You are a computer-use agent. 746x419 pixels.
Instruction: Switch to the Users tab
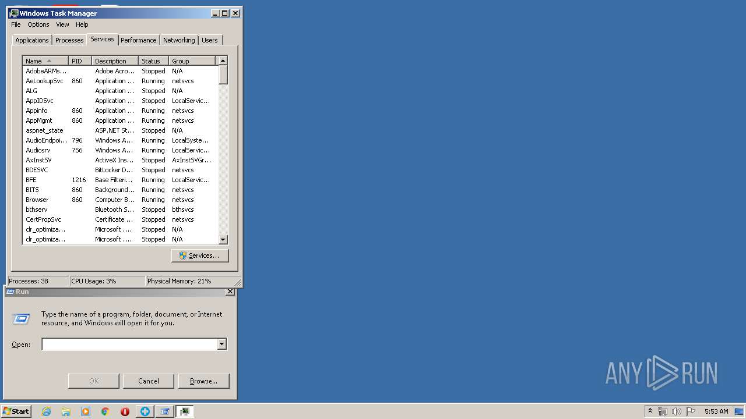pos(210,40)
